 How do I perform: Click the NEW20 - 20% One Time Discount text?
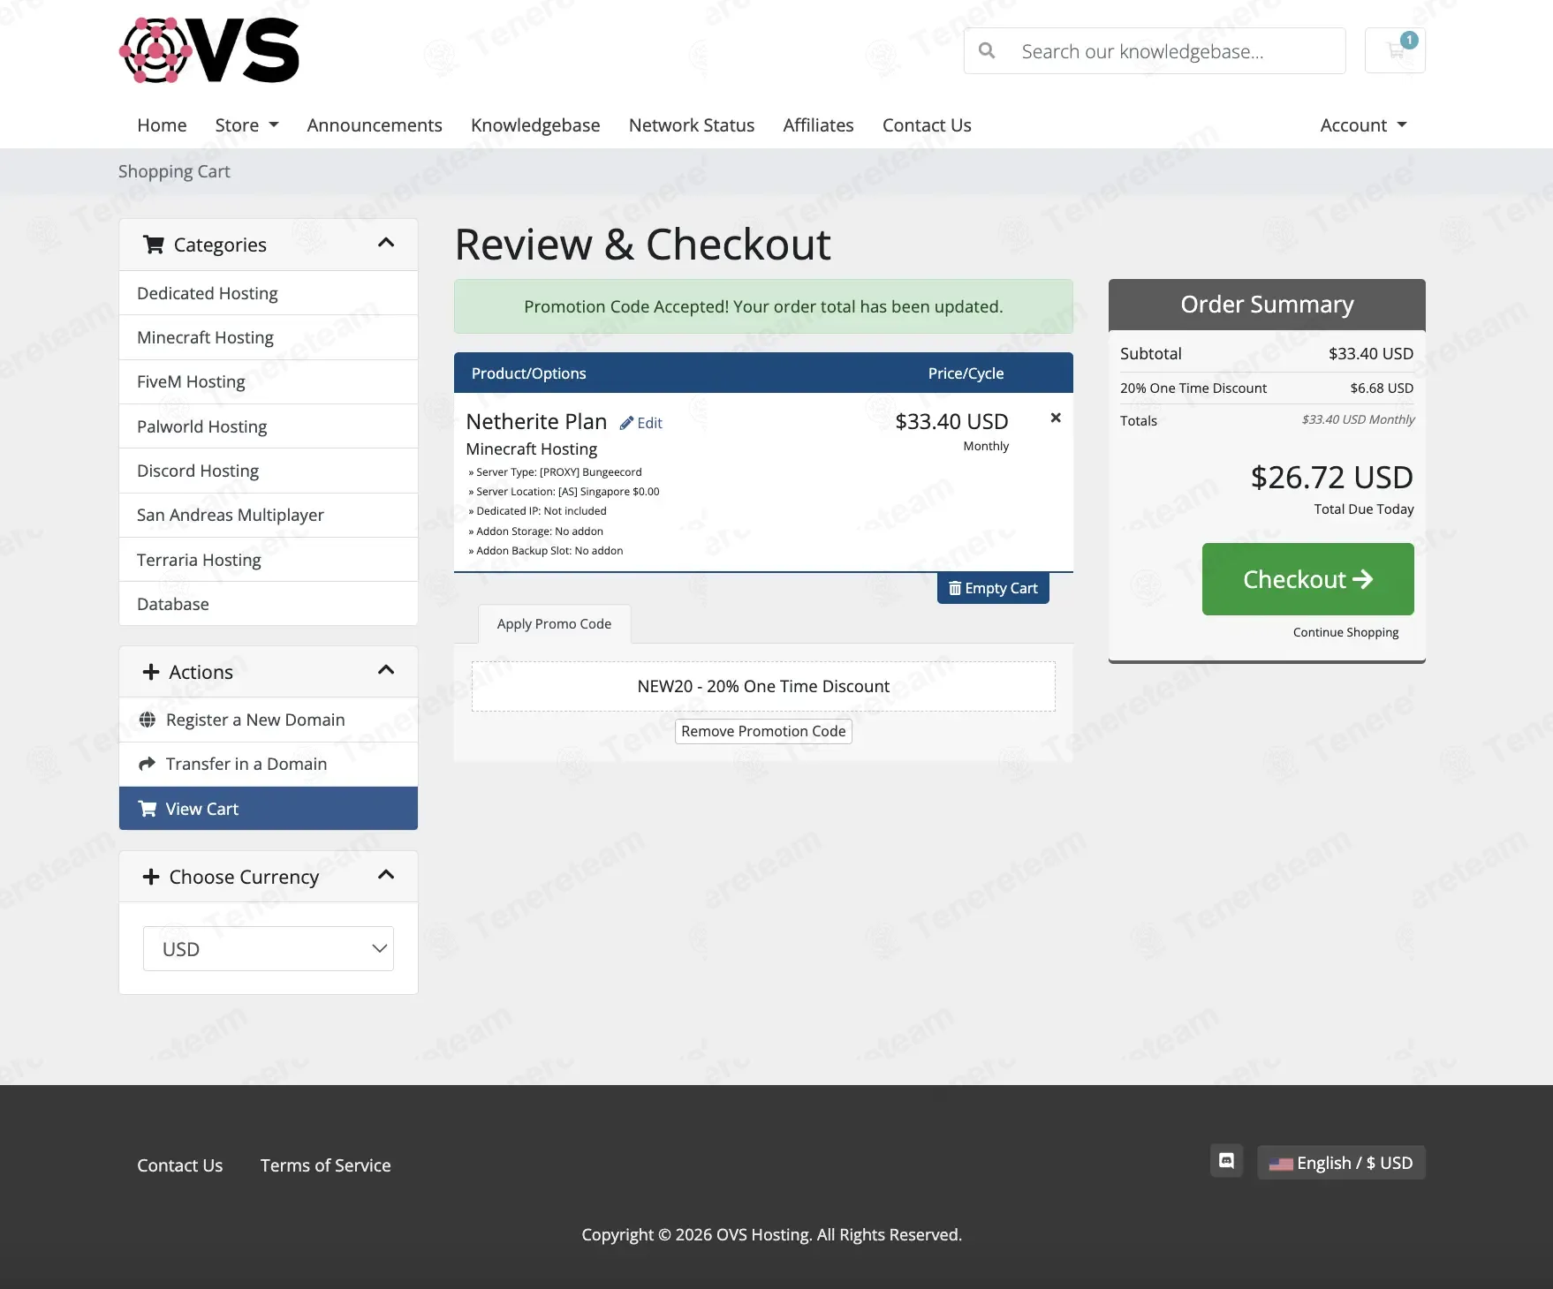pos(763,686)
